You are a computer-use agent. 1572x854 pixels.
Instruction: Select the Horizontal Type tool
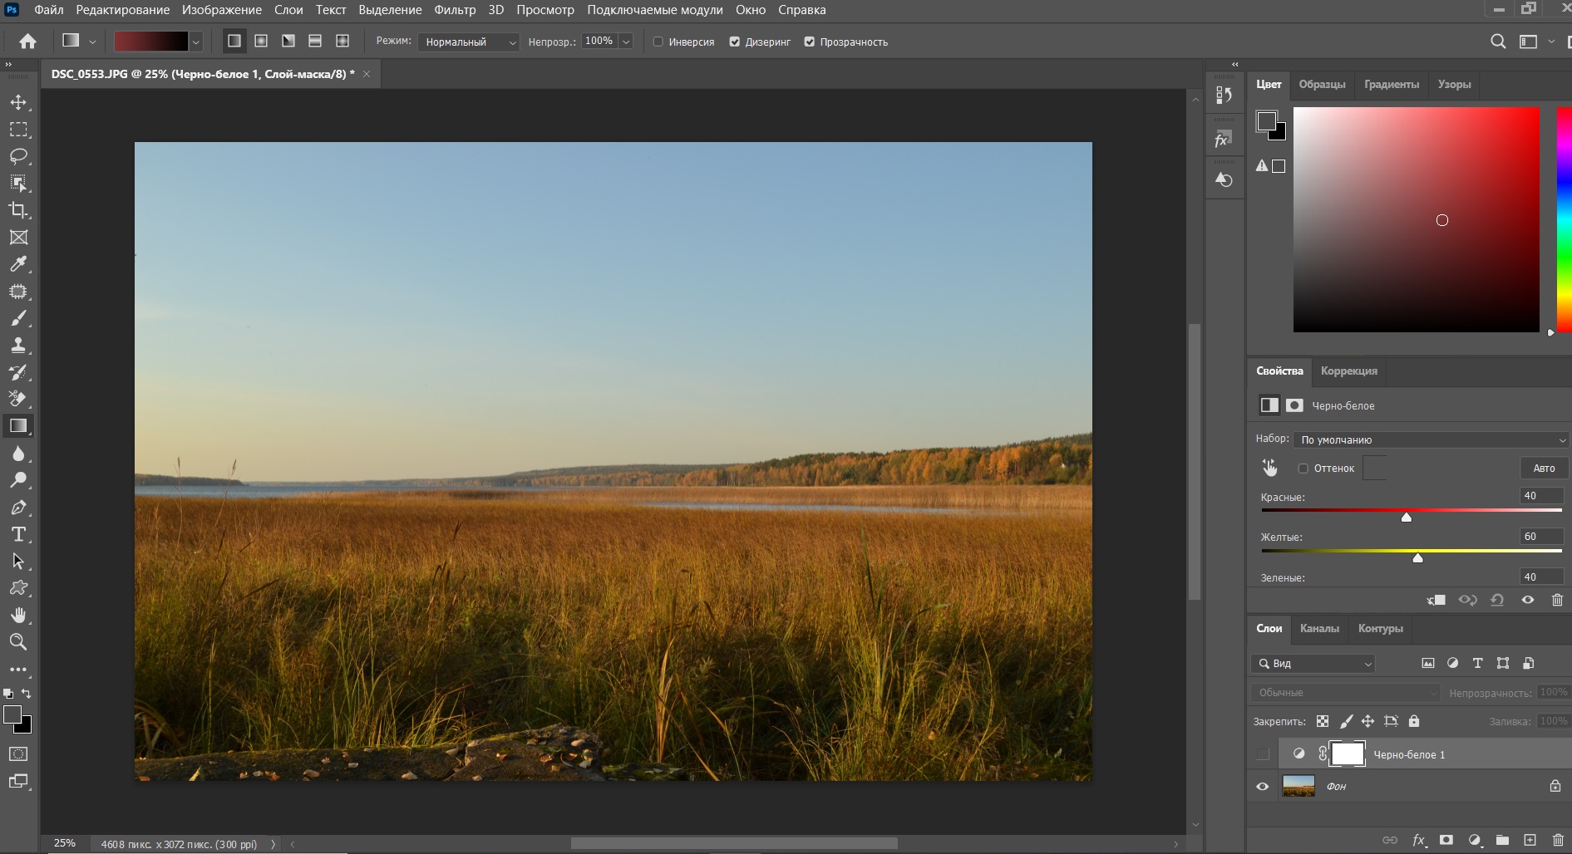coord(18,534)
